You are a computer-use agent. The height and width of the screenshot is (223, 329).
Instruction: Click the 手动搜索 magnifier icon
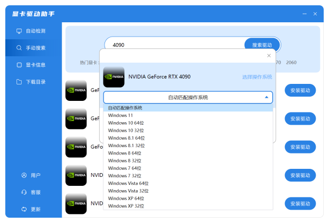[19, 48]
